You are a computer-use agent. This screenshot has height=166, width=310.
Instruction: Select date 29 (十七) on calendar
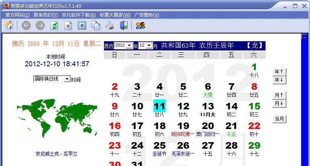coord(254,146)
